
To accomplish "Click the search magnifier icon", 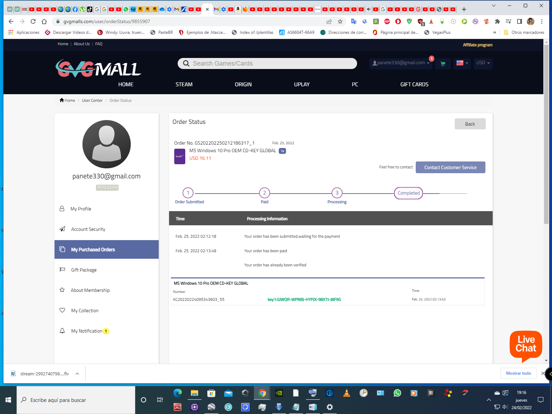I will (x=186, y=63).
